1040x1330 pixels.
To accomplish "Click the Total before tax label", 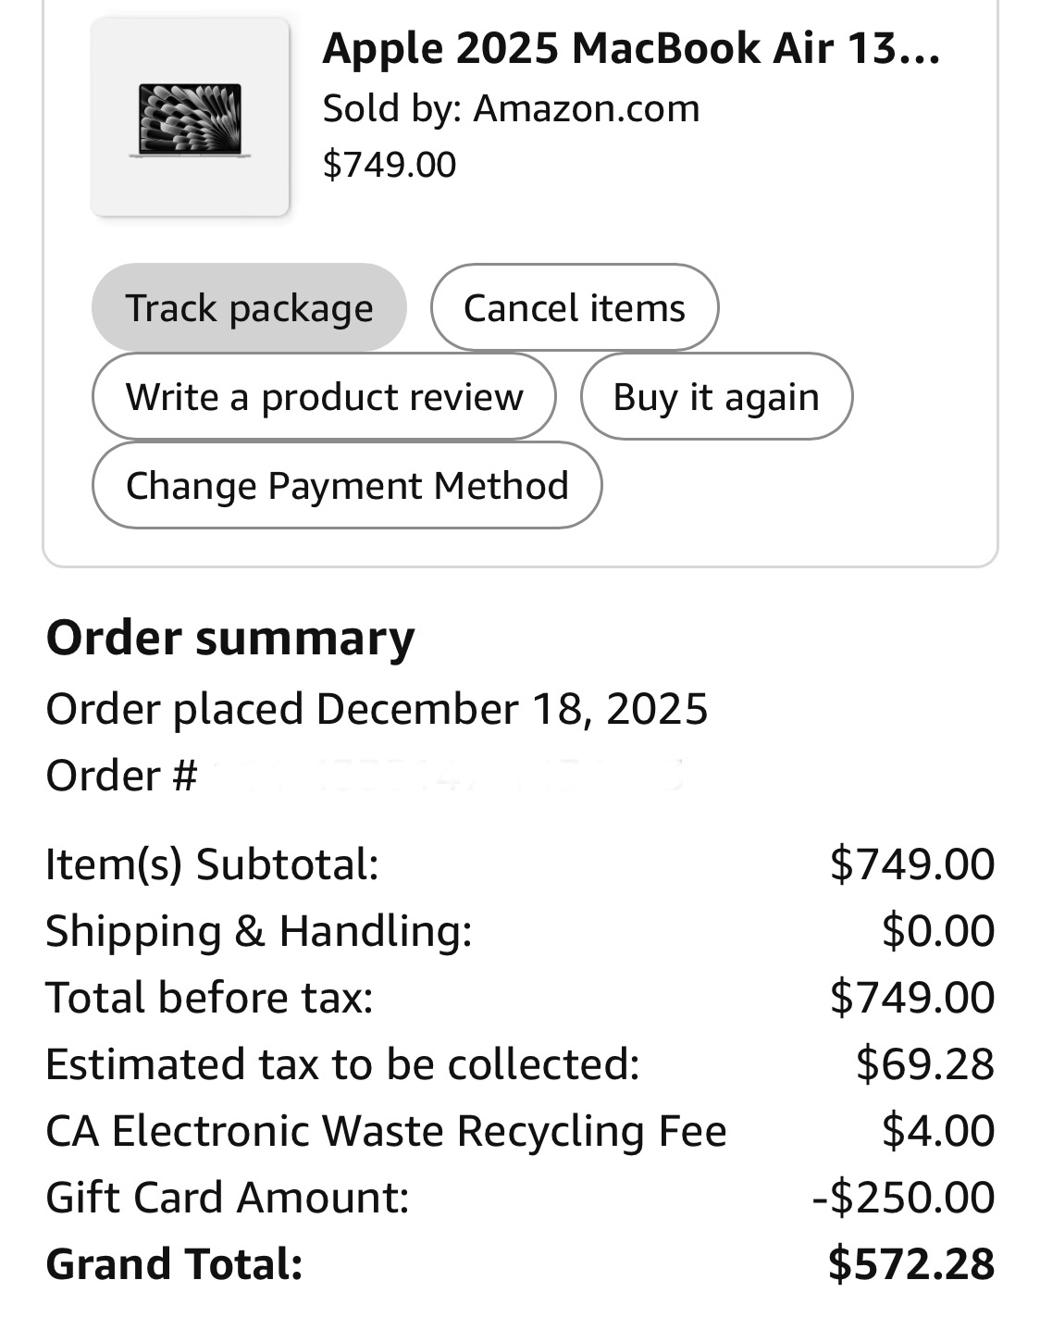I will click(209, 998).
